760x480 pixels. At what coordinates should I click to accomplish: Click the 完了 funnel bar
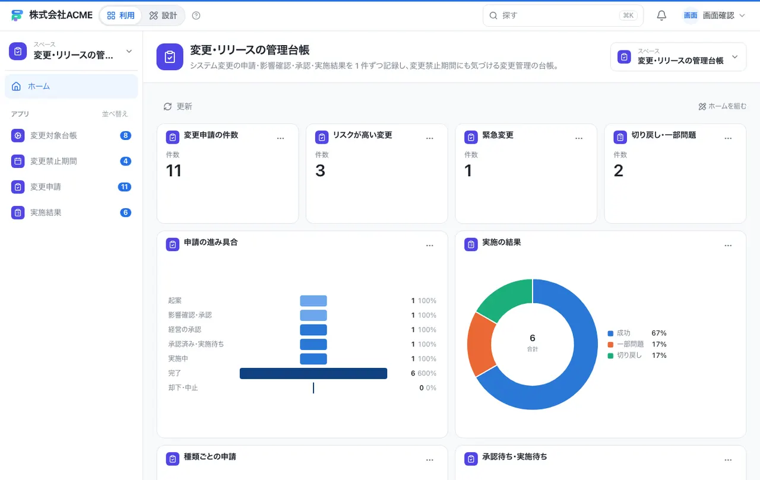coord(313,373)
